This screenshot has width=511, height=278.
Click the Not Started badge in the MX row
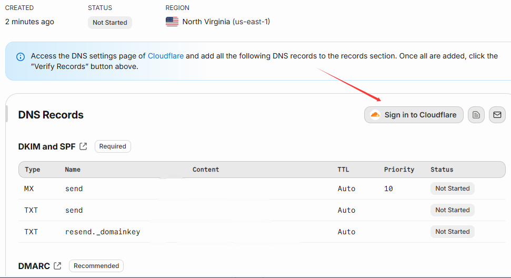[452, 188]
